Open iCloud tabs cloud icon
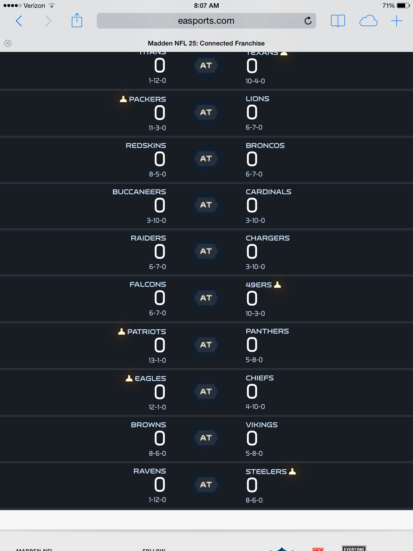The height and width of the screenshot is (551, 413). coord(368,21)
